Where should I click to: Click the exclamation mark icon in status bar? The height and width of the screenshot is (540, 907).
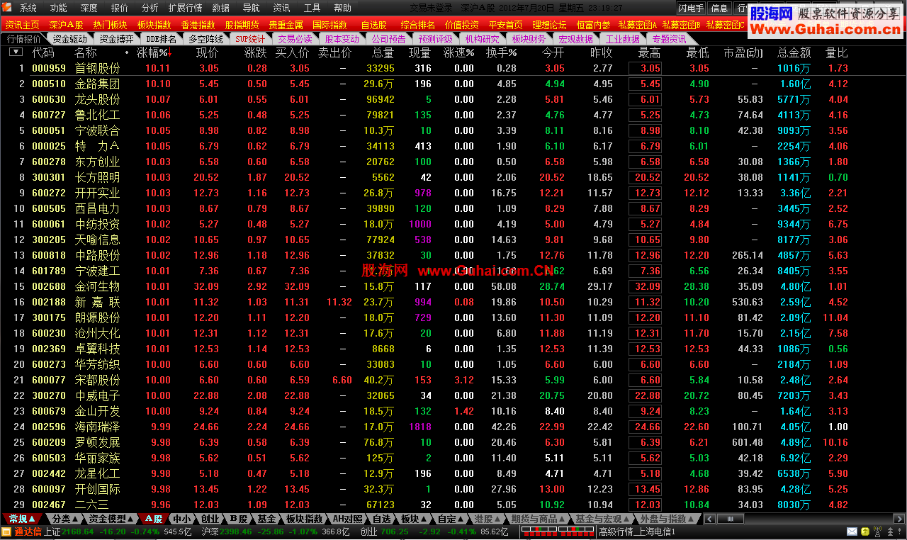tap(900, 531)
